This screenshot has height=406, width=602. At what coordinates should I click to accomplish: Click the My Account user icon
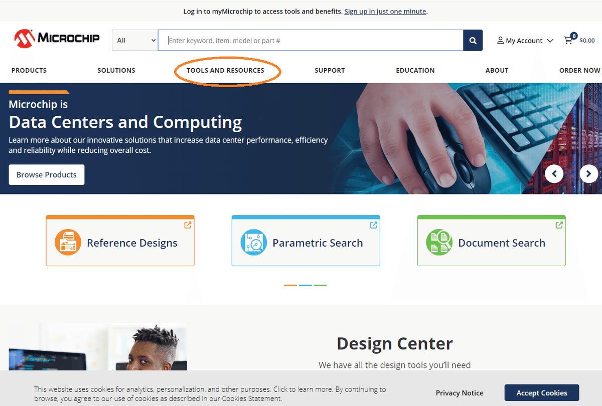500,41
